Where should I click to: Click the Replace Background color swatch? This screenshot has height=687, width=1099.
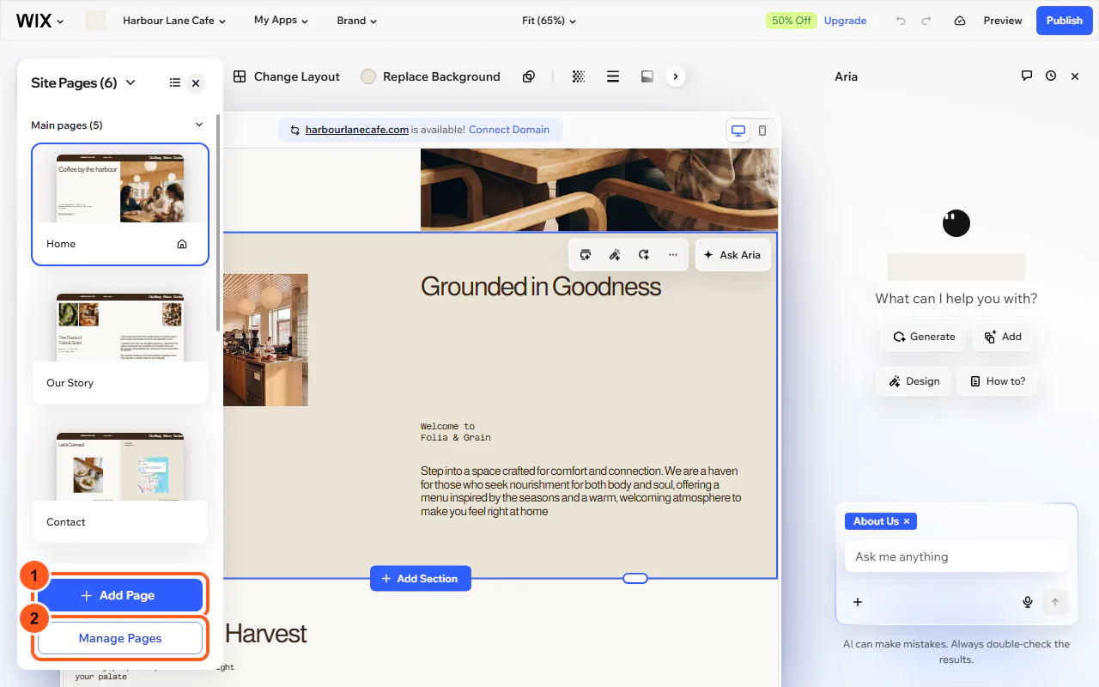click(368, 76)
